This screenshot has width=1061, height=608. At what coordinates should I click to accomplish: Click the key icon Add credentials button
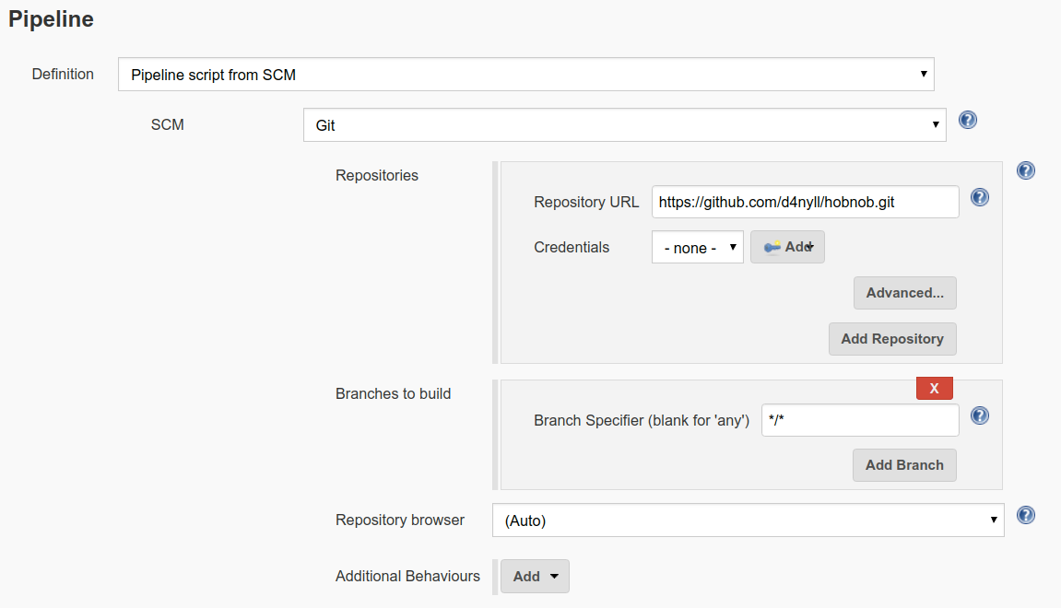coord(787,247)
